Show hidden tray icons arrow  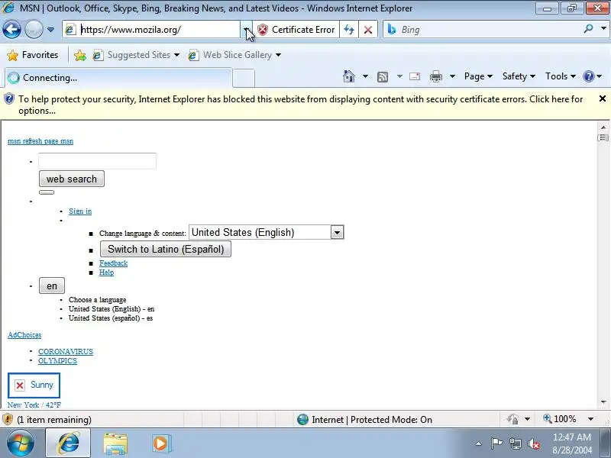coord(479,443)
